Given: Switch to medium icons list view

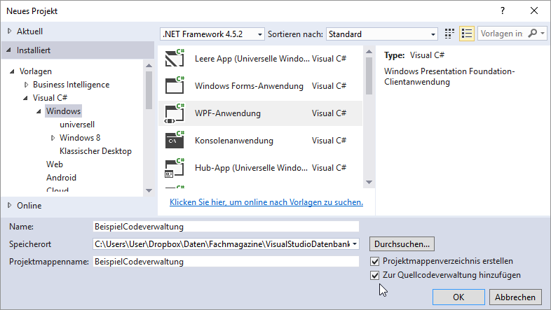Looking at the screenshot, I should 468,34.
